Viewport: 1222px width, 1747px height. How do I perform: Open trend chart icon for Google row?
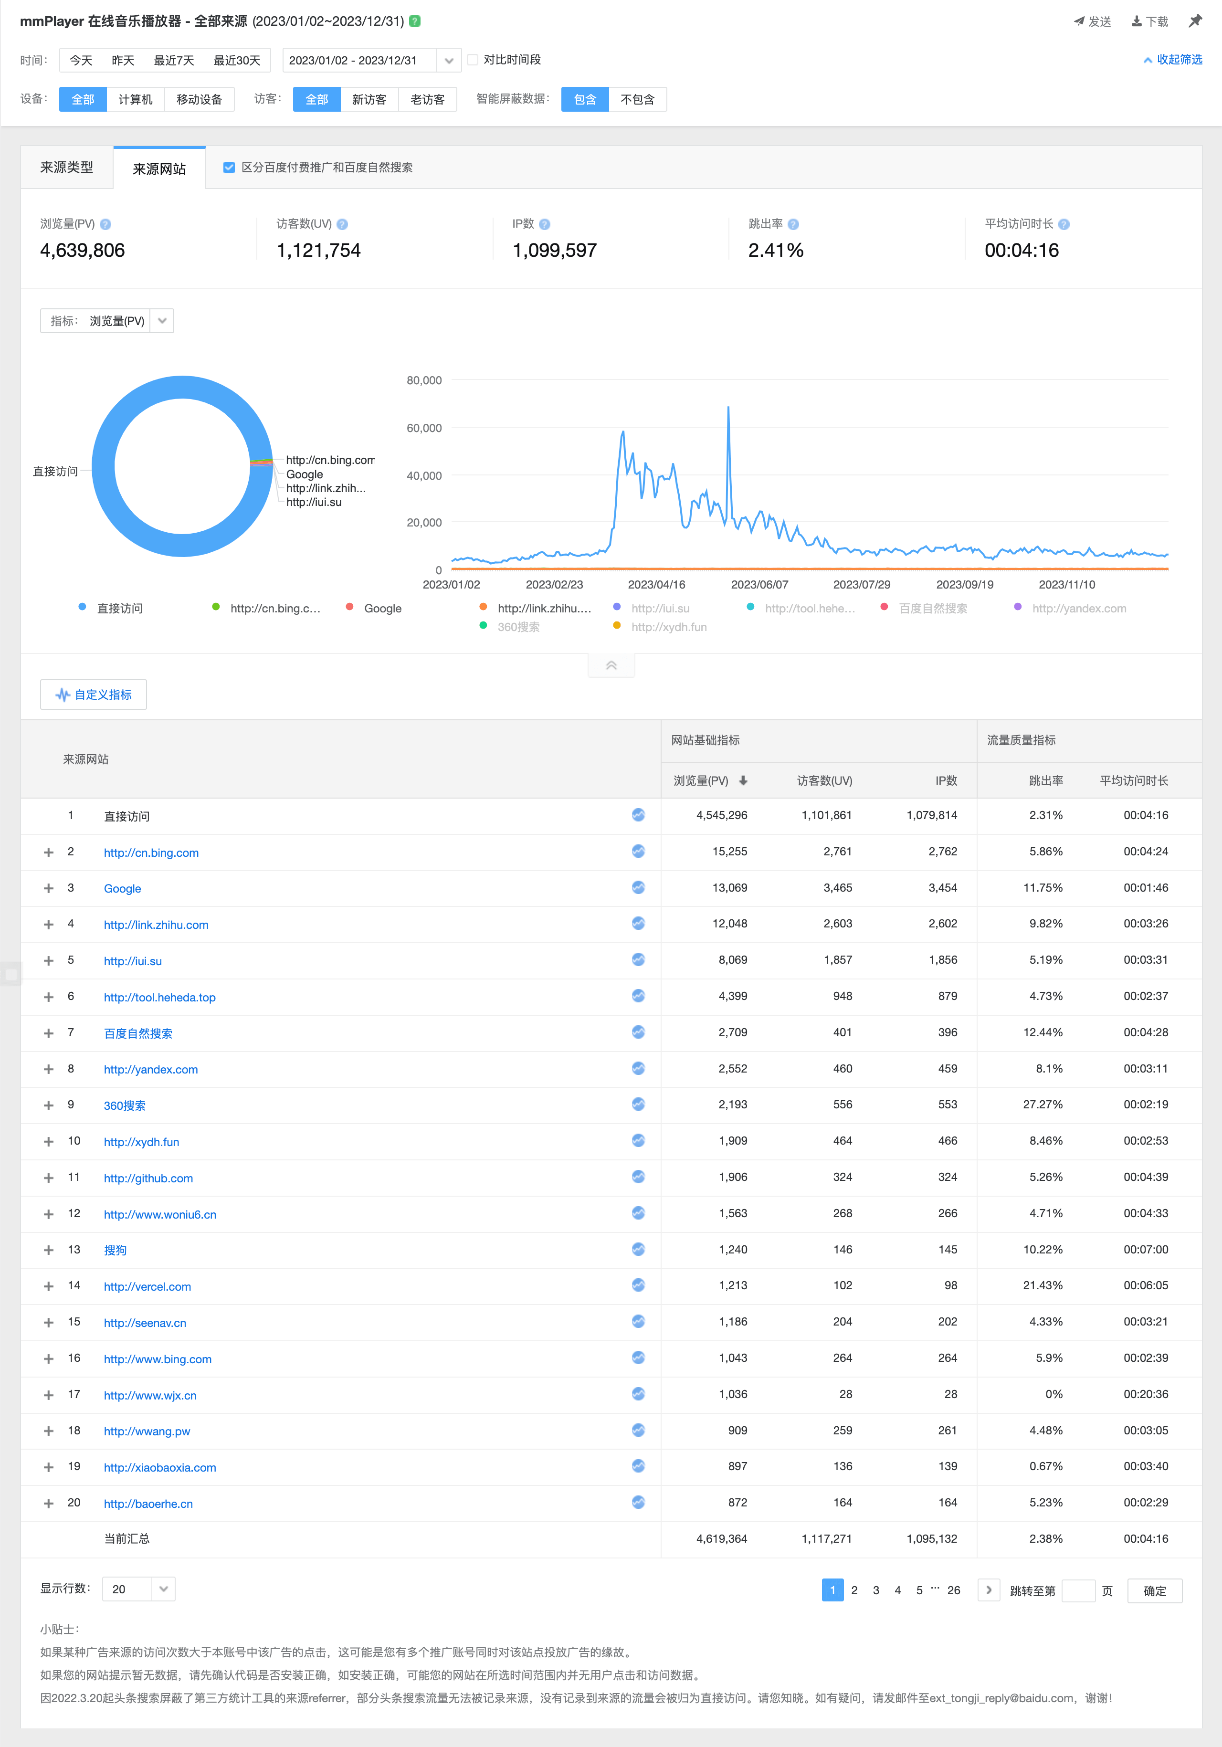[x=638, y=887]
